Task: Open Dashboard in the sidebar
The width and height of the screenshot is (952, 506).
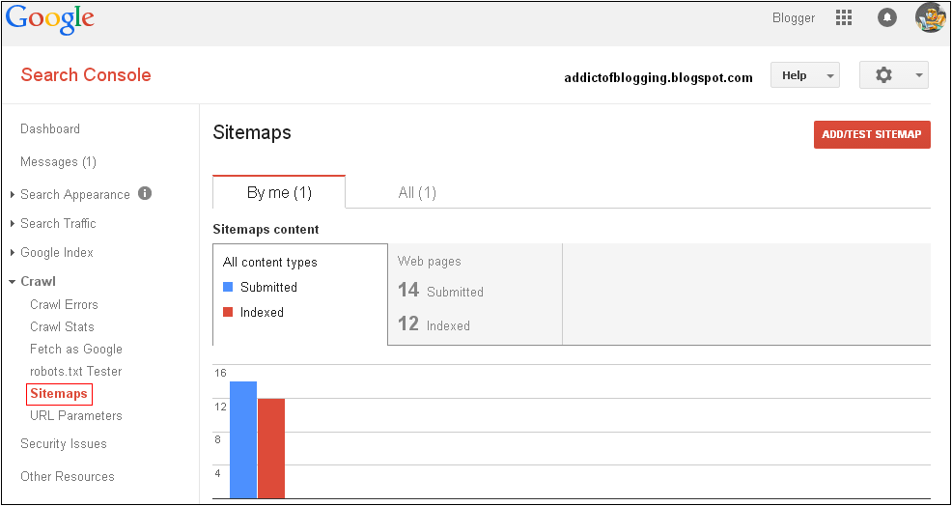Action: click(50, 128)
